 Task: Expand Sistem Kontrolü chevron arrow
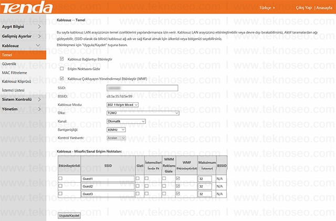click(39, 99)
